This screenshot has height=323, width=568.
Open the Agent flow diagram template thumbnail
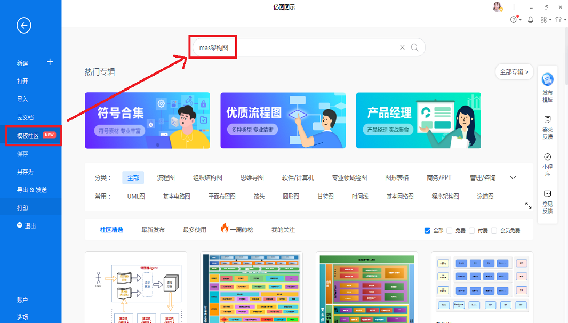136,287
